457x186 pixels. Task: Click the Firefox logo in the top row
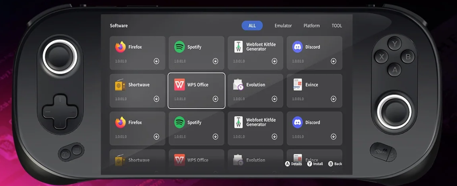coord(120,47)
